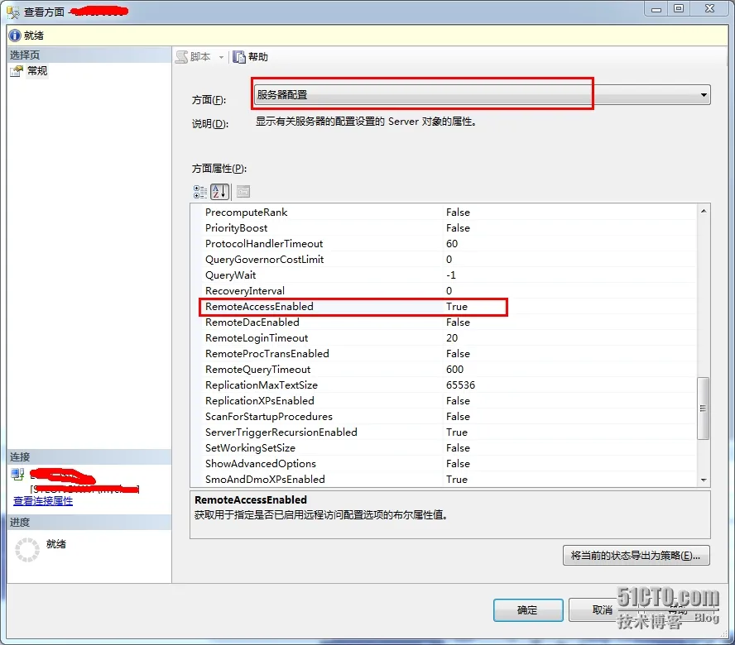This screenshot has height=645, width=735.
Task: Click scrollbar down arrow in property list
Action: (x=703, y=480)
